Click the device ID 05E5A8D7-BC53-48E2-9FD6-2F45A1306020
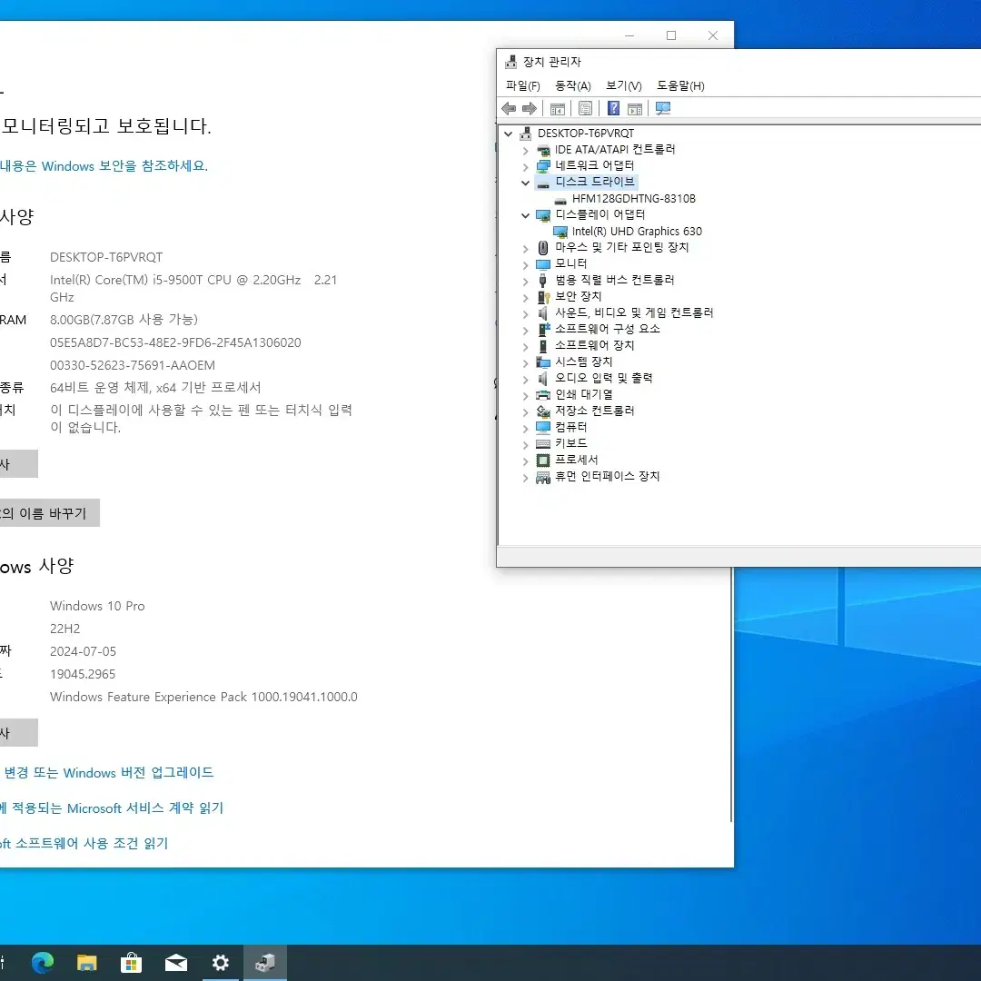981x981 pixels. 176,342
